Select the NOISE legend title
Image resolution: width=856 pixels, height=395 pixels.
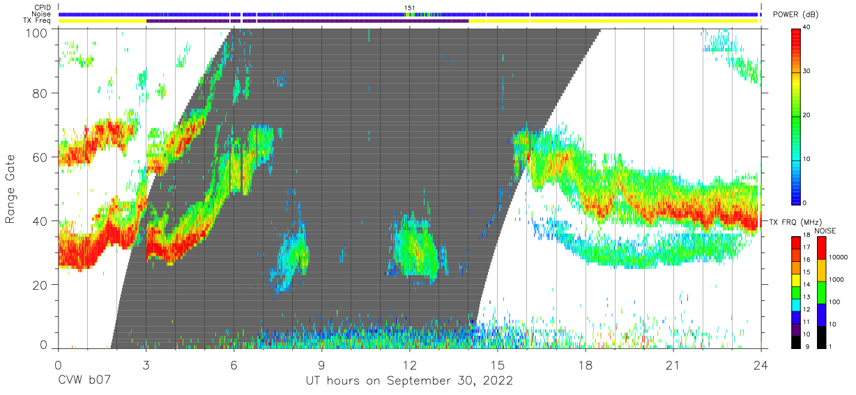[x=825, y=231]
